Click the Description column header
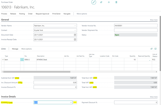Viewport: 161px width, 105px height. 41,56
